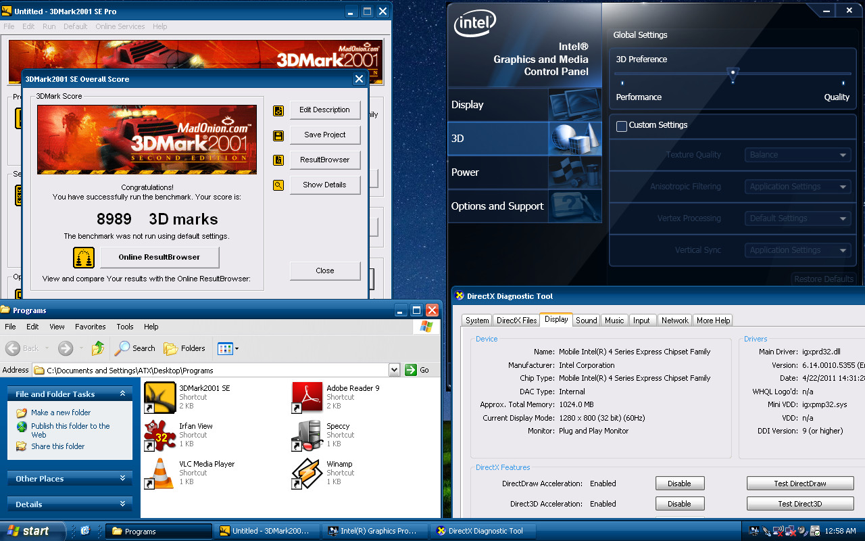
Task: Open the Back button history dropdown arrow
Action: [x=47, y=349]
